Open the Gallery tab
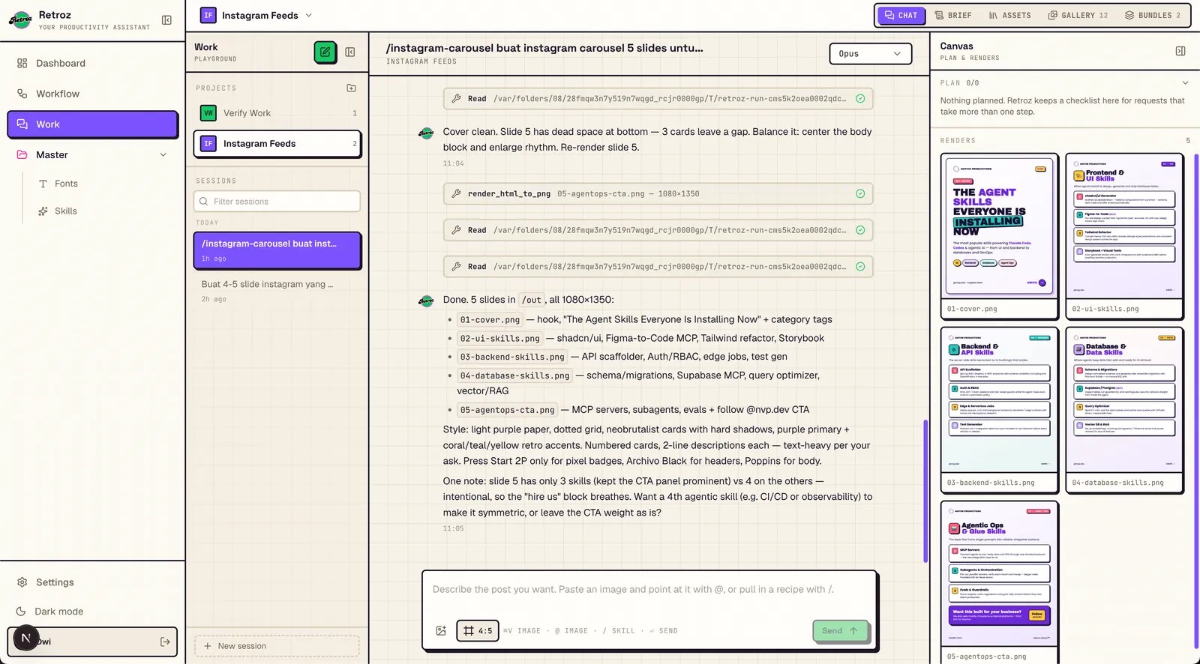This screenshot has height=664, width=1200. tap(1078, 15)
